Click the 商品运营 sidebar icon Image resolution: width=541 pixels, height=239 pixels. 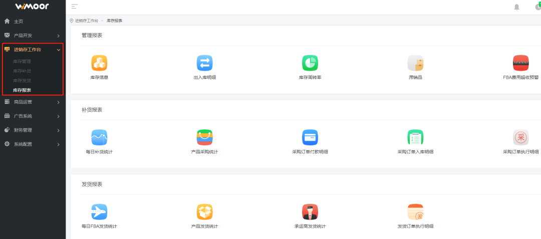point(7,102)
